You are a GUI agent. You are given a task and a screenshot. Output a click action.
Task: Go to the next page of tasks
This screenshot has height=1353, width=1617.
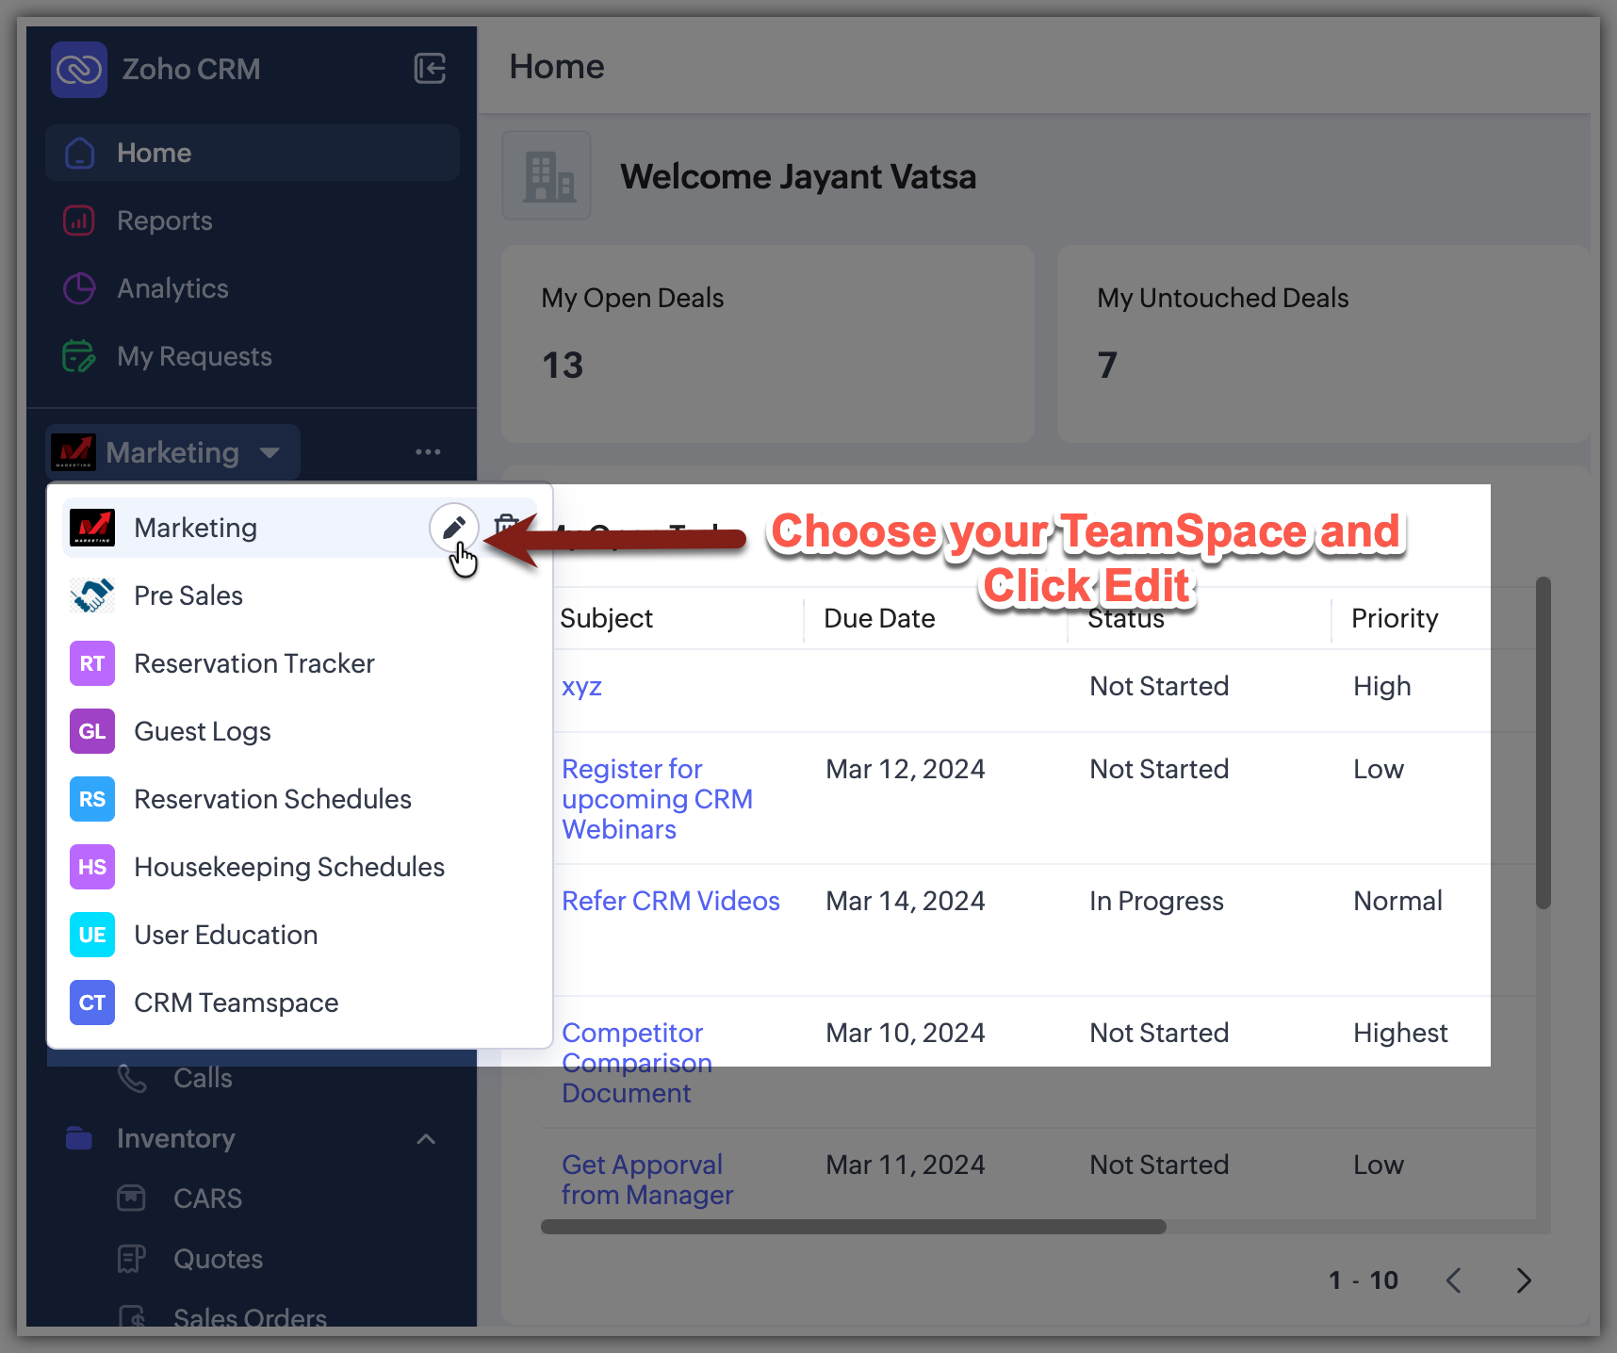pos(1524,1280)
